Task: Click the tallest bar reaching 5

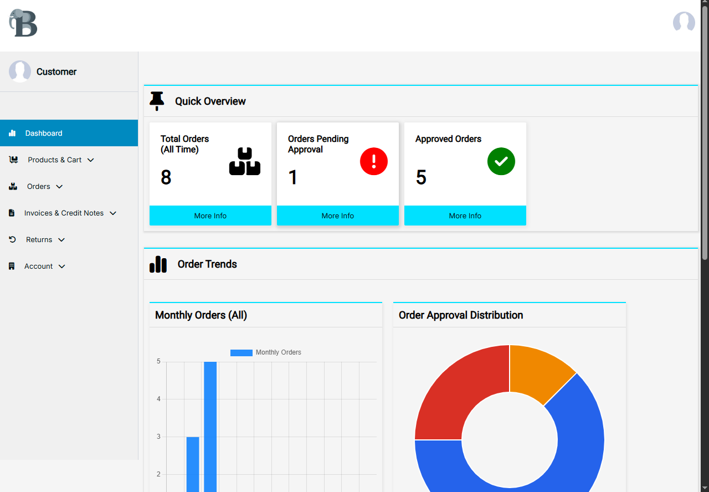Action: pos(210,427)
